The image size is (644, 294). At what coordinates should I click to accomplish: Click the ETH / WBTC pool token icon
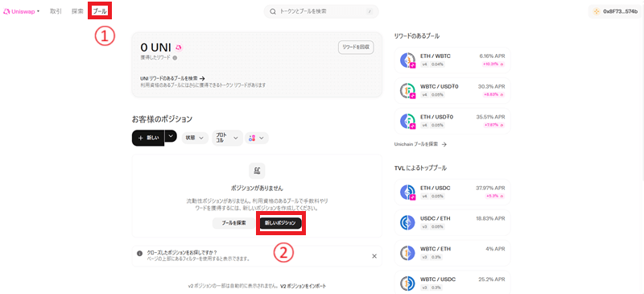click(408, 60)
